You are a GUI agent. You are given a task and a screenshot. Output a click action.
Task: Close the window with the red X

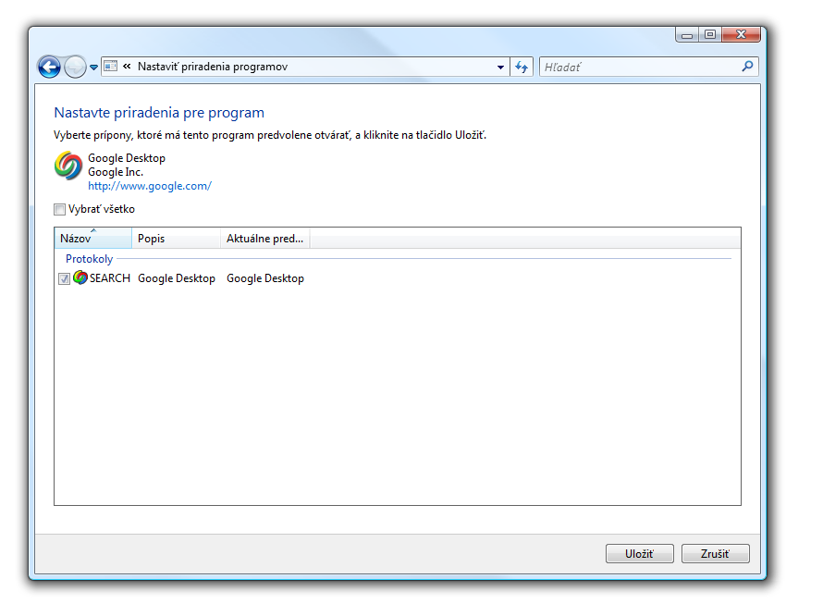(741, 34)
